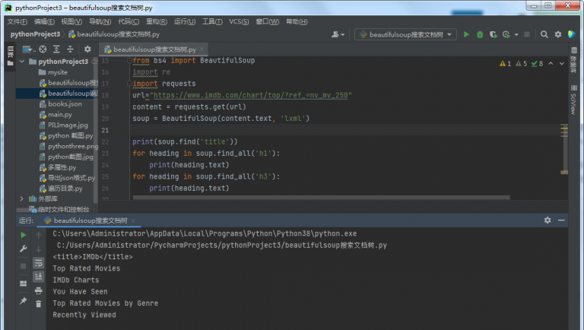Pin the Run tab with pin icon

click(x=23, y=301)
